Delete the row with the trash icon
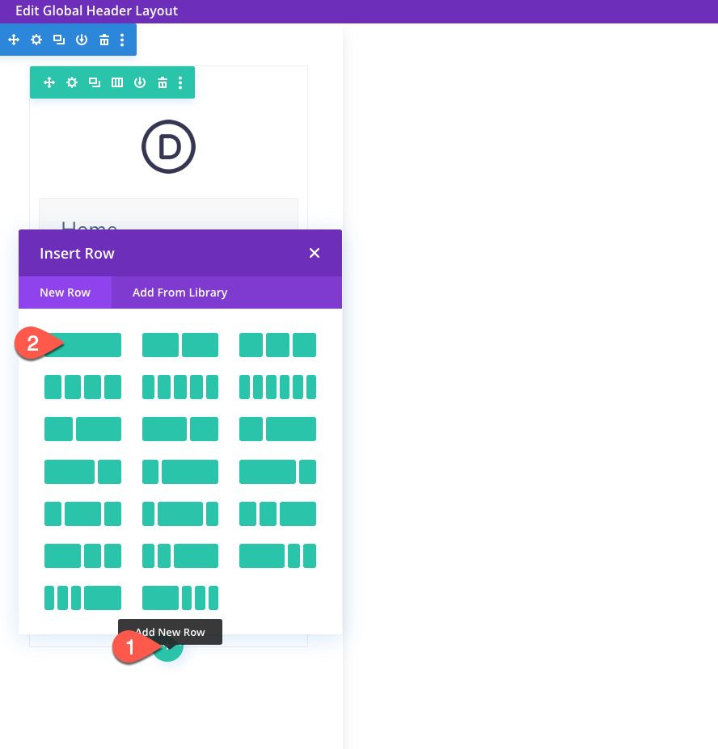Viewport: 718px width, 749px height. 163,82
